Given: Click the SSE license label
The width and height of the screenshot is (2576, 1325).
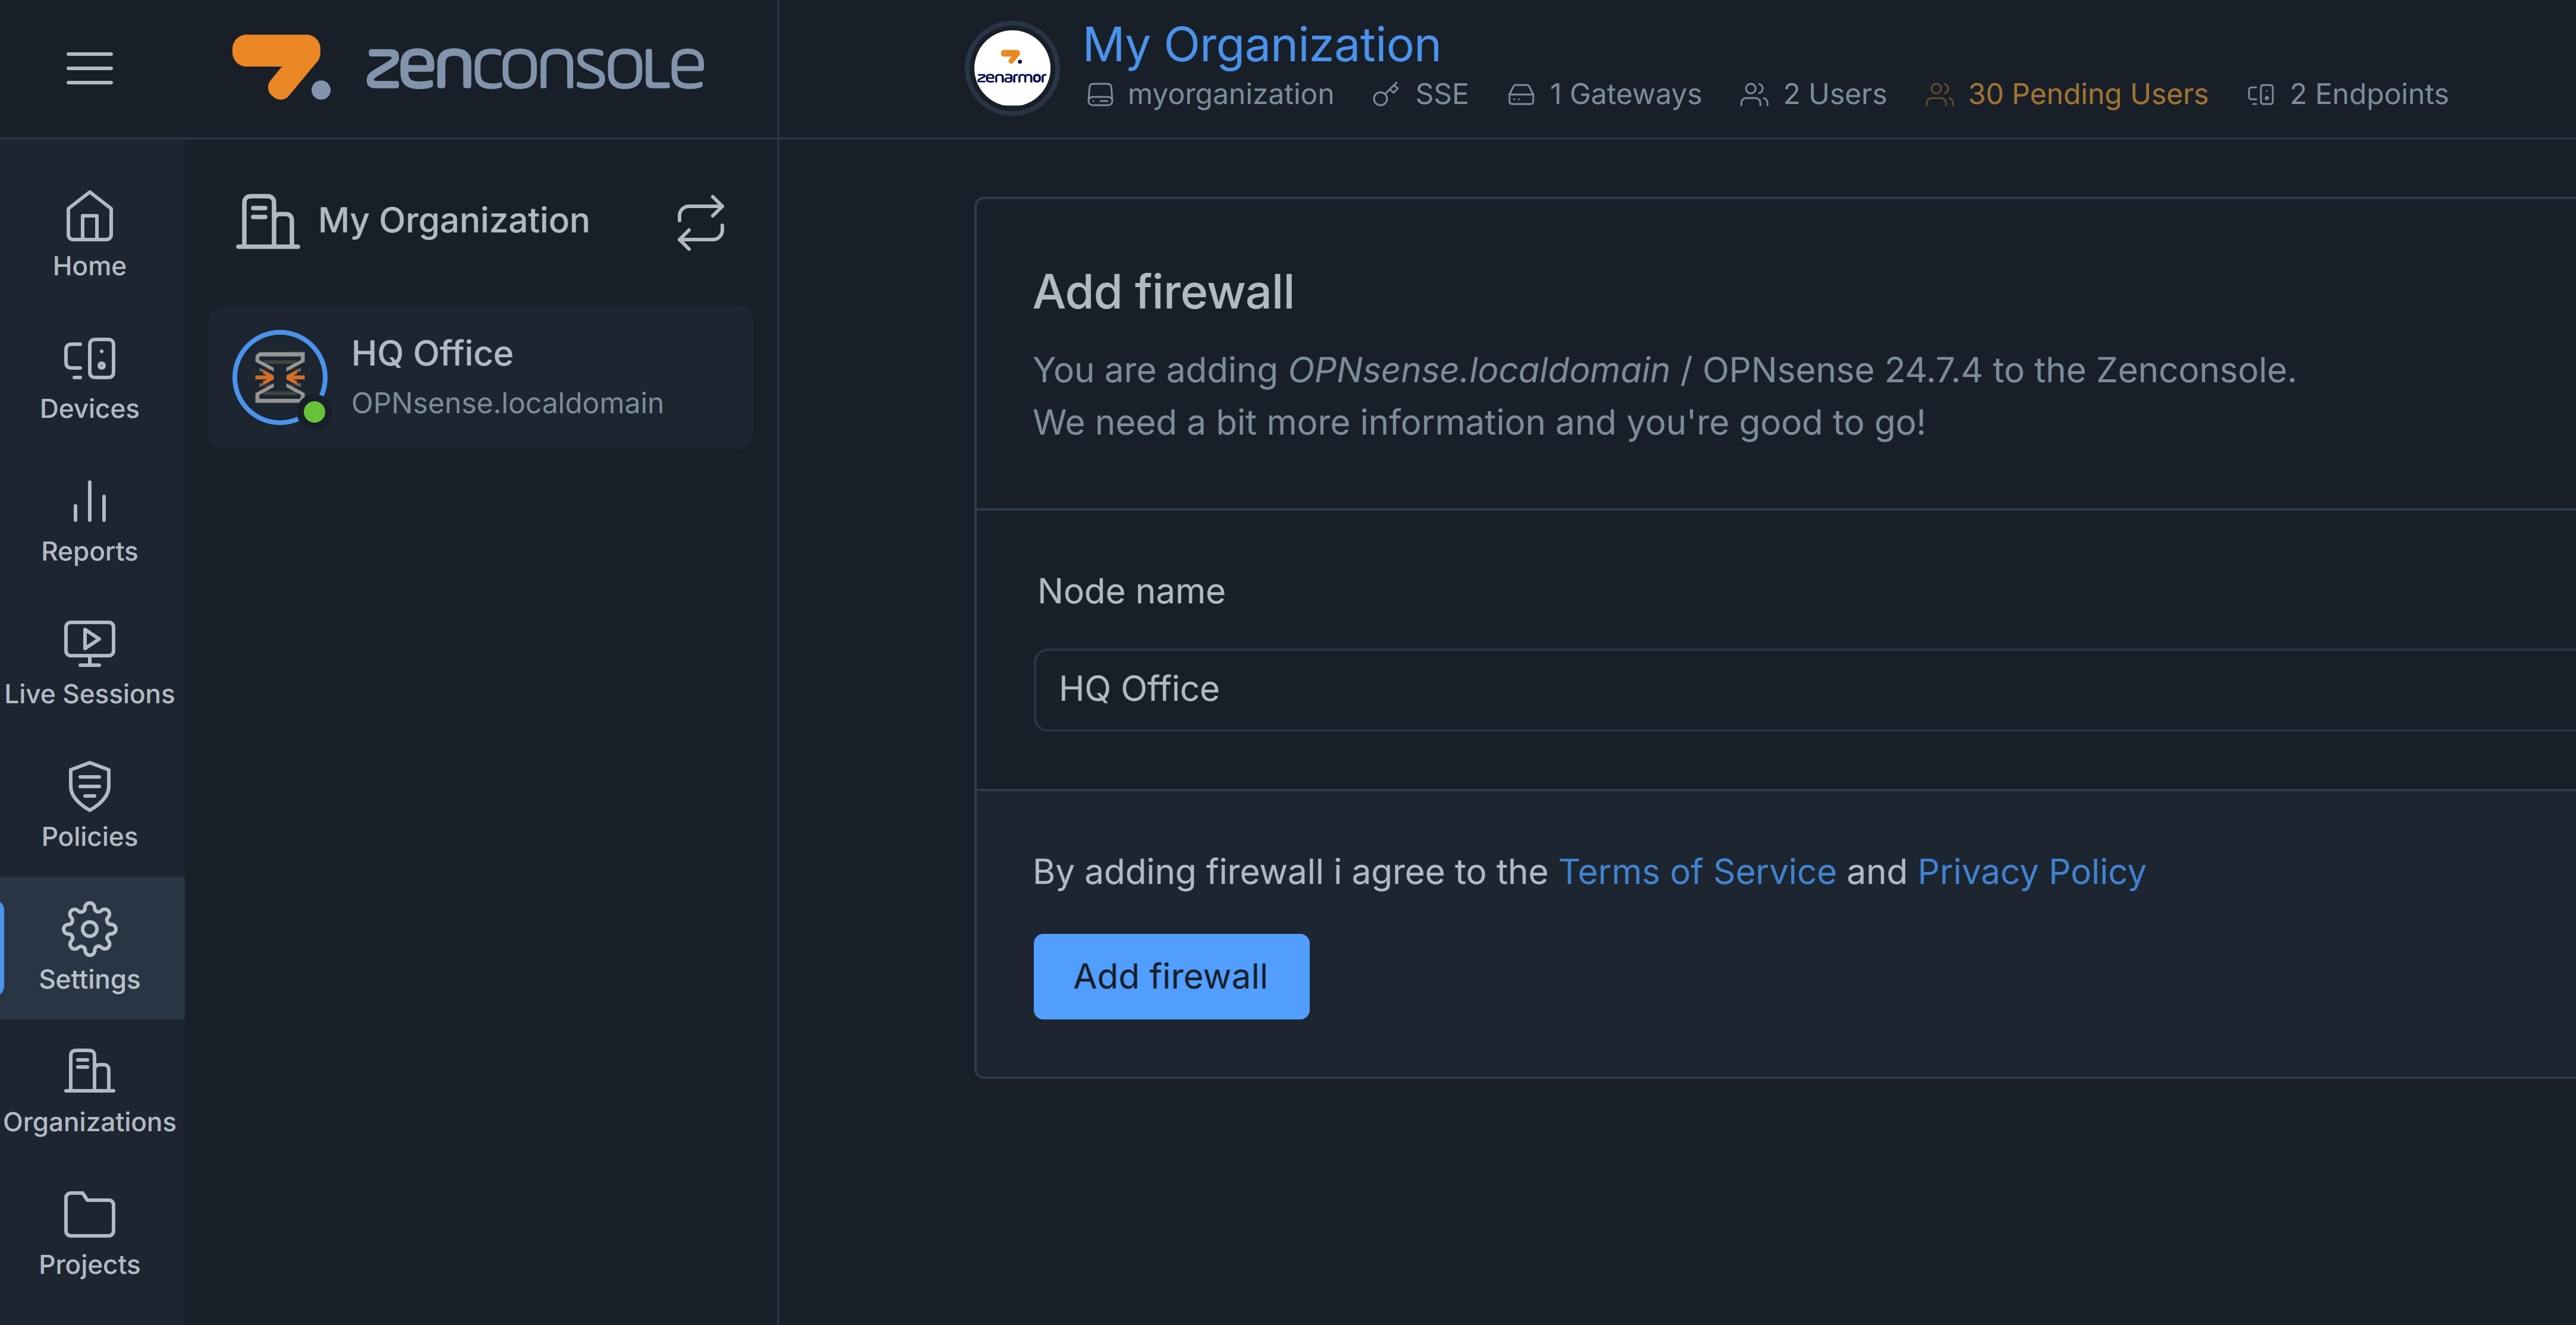Looking at the screenshot, I should [x=1441, y=94].
